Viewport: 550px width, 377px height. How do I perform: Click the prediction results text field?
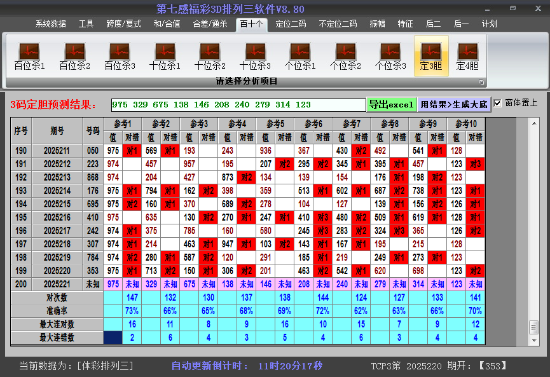[x=238, y=105]
